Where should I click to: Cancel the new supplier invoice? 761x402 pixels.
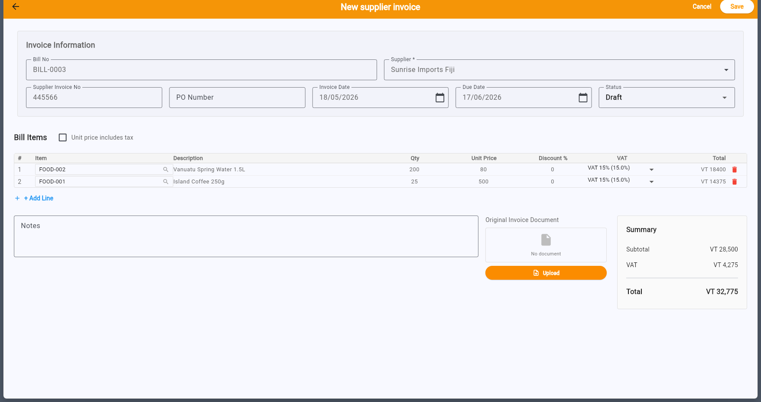point(702,7)
